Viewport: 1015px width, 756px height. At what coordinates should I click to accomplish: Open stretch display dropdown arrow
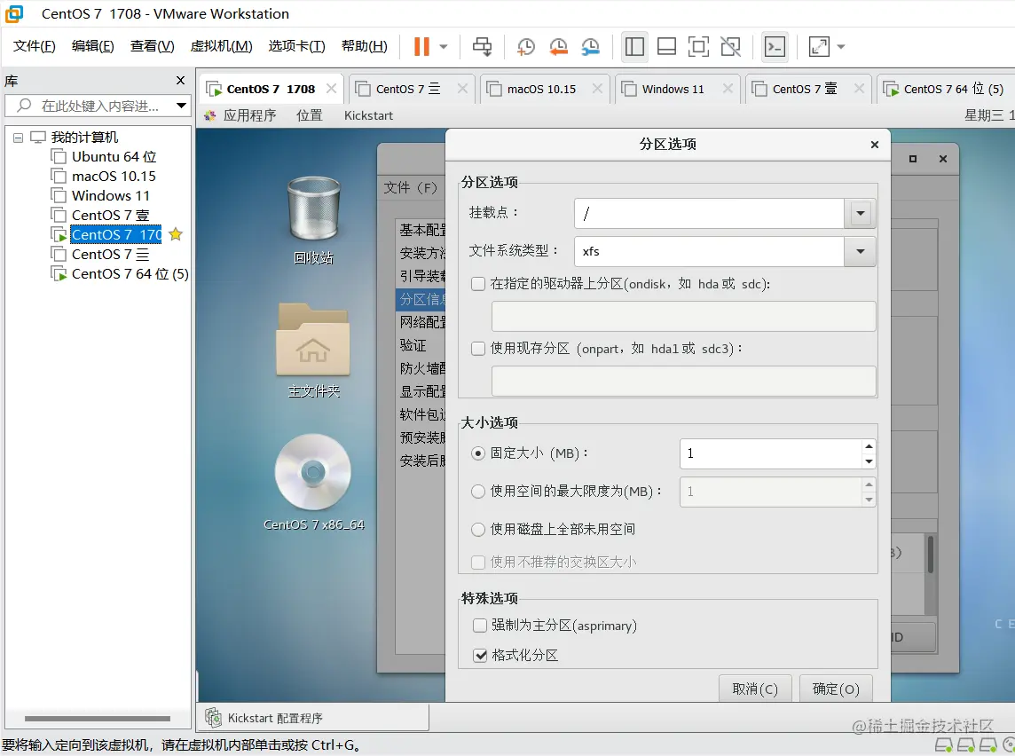pos(841,47)
